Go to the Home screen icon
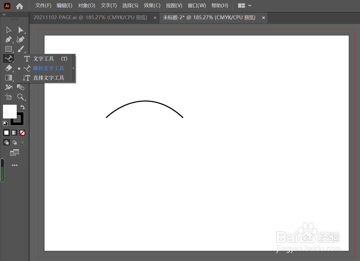This screenshot has width=360, height=261. [19, 6]
